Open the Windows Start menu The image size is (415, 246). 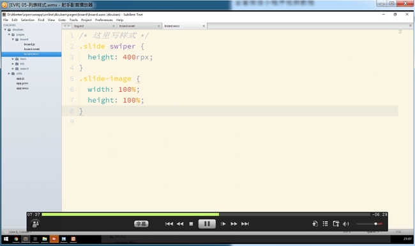(x=6, y=239)
